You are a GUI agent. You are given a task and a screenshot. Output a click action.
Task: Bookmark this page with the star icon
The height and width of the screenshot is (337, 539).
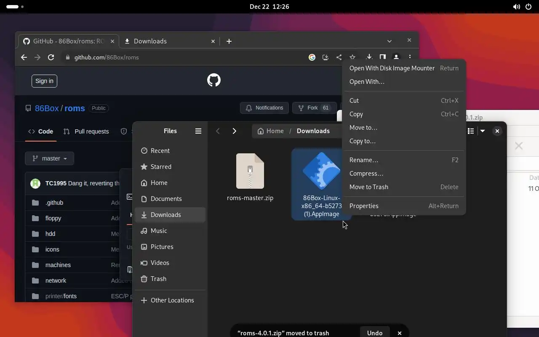pyautogui.click(x=352, y=57)
